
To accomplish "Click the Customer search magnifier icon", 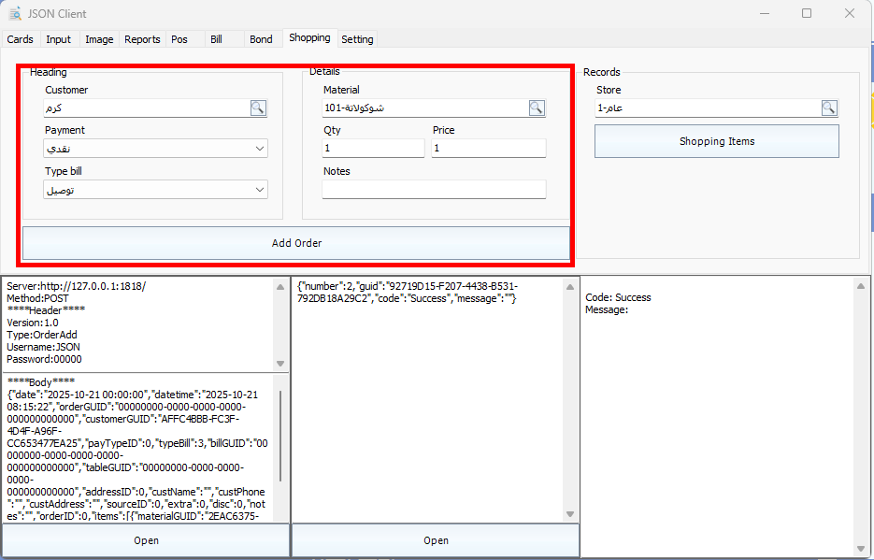I will point(258,108).
